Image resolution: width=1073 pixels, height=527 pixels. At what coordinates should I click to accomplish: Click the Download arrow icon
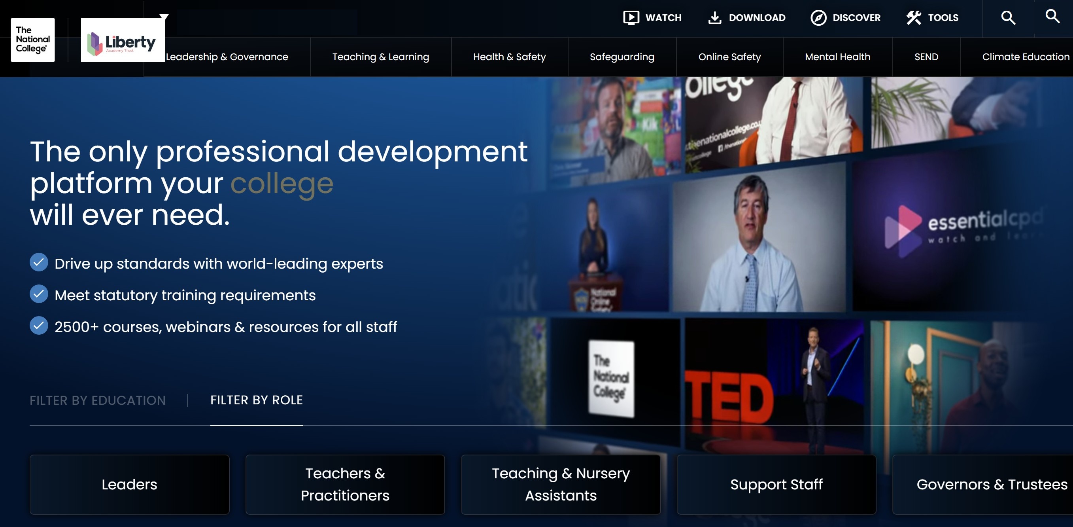(715, 17)
